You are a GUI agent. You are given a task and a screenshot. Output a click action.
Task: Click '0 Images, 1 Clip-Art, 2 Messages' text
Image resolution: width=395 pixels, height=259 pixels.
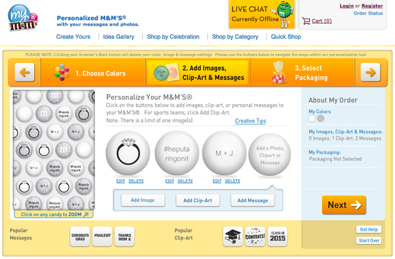(x=345, y=138)
